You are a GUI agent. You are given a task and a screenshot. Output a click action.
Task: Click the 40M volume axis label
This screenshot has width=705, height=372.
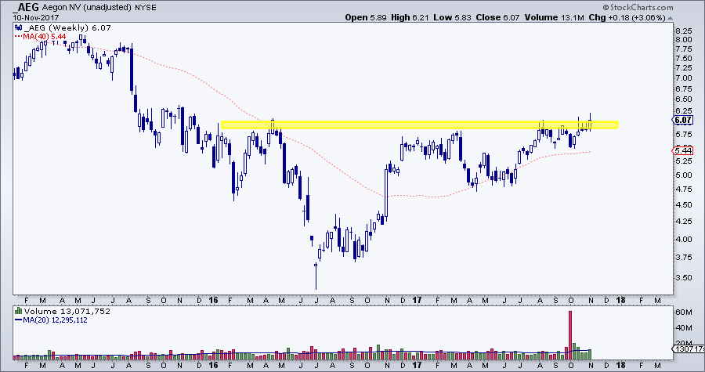[x=683, y=327]
